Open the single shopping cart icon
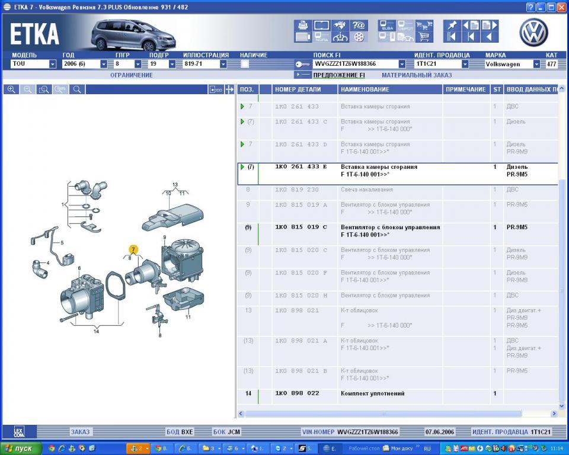 424,37
